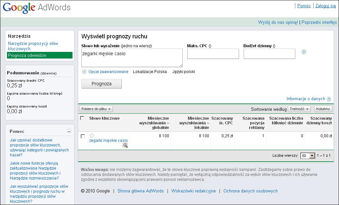
Task: Click the Budżet dzienny input field
Action: tap(269, 54)
